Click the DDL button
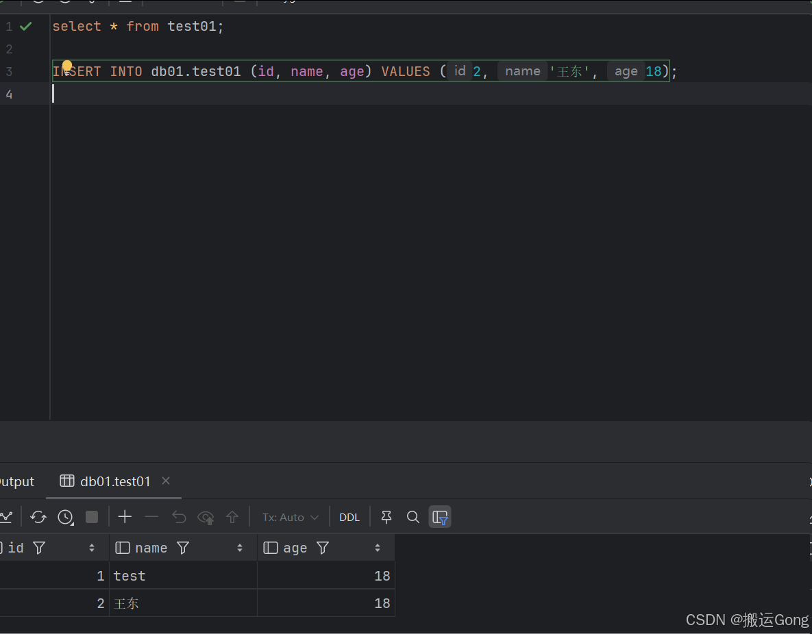The image size is (812, 634). (x=349, y=518)
